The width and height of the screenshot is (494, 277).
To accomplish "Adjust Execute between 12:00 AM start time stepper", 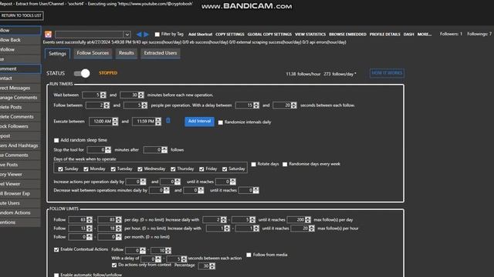I will tap(115, 122).
